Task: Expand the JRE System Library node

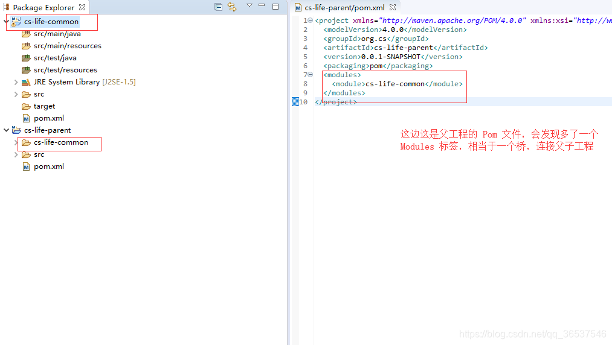Action: point(16,82)
